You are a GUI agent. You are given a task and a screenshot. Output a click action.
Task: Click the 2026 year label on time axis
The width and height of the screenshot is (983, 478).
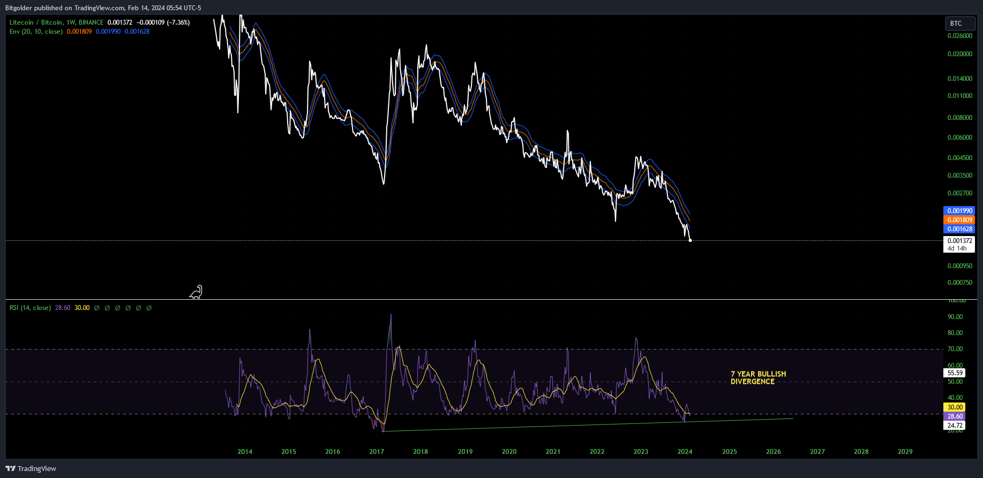[773, 452]
